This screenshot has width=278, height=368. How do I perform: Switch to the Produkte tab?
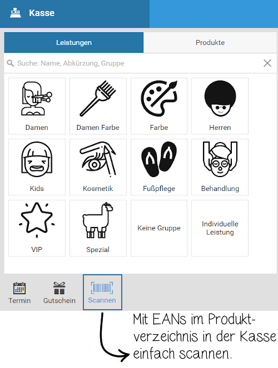210,43
